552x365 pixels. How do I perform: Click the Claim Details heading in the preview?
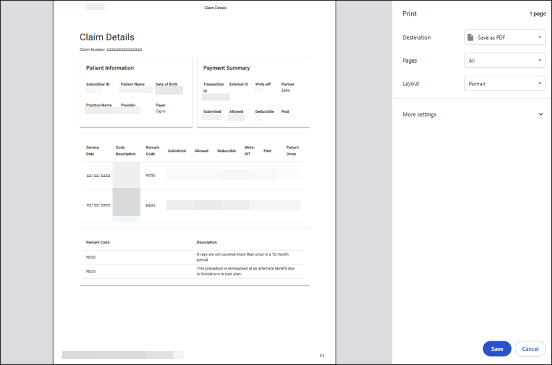tap(107, 37)
